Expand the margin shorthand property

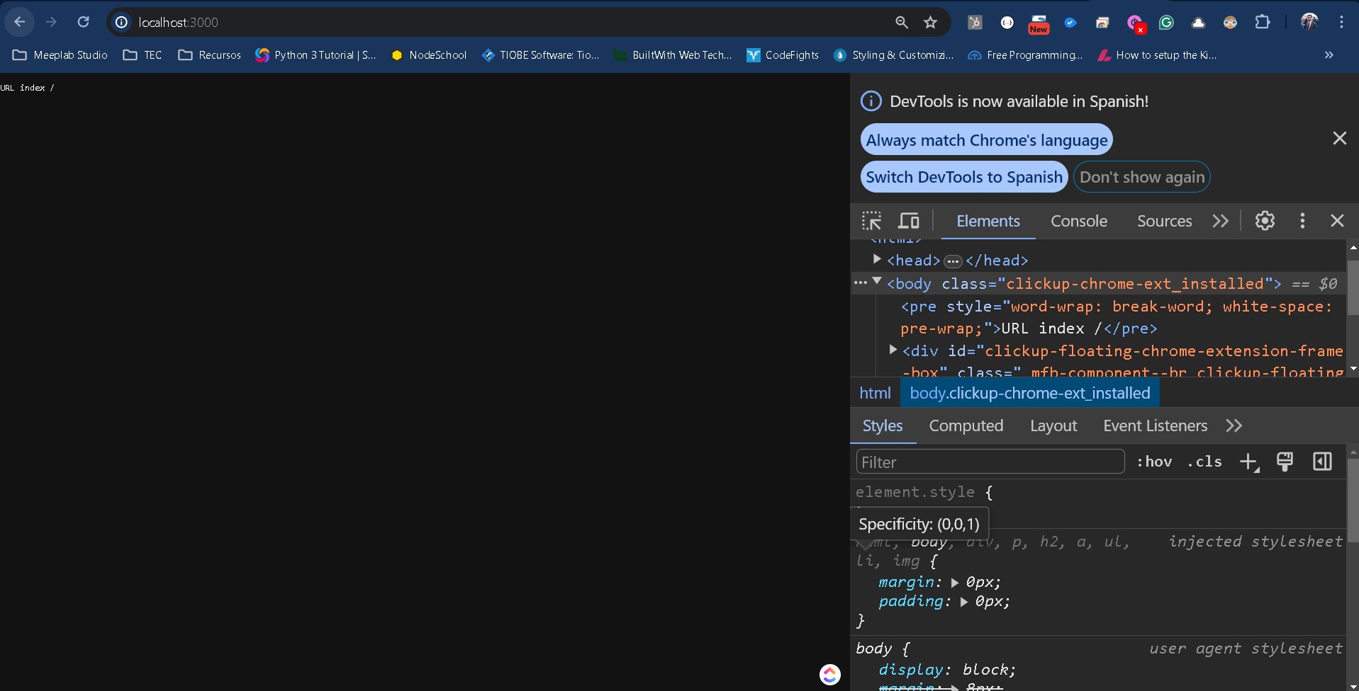[955, 583]
